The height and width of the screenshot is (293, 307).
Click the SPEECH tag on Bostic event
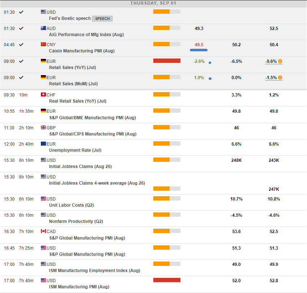[x=102, y=18]
